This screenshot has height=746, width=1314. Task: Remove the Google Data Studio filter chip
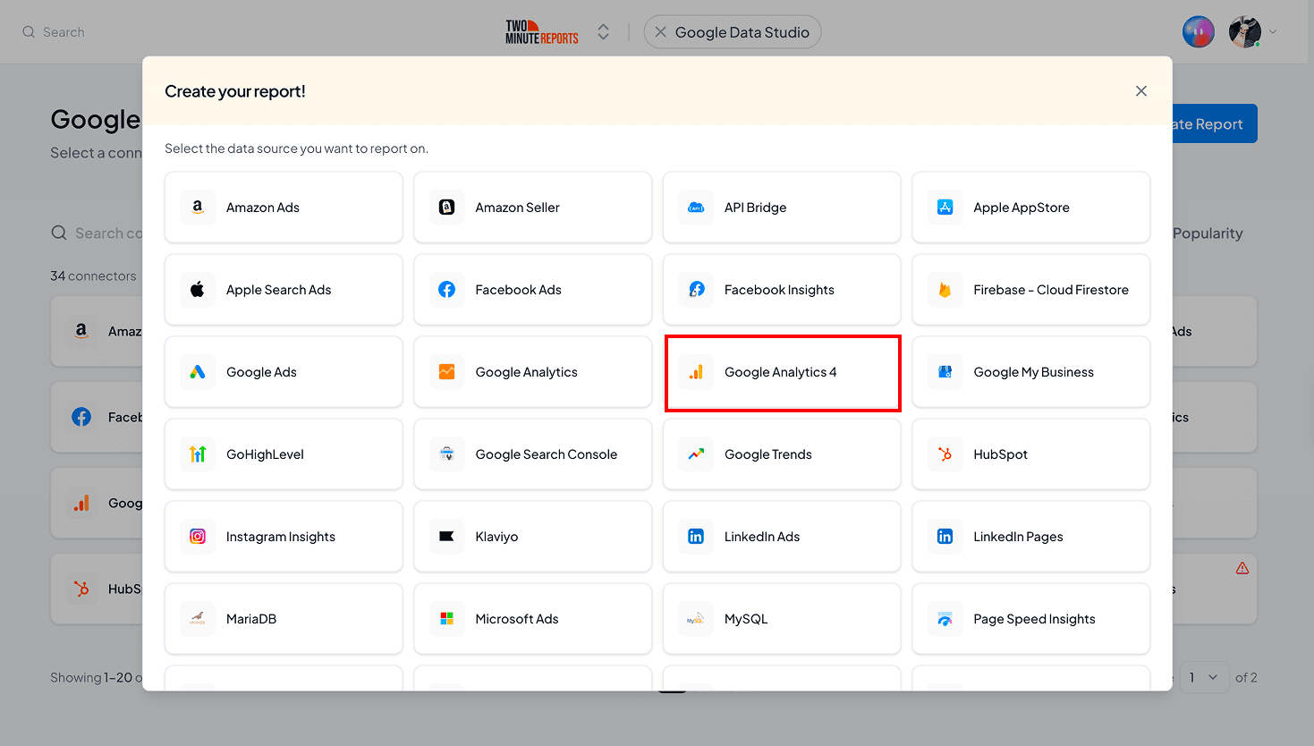(660, 32)
